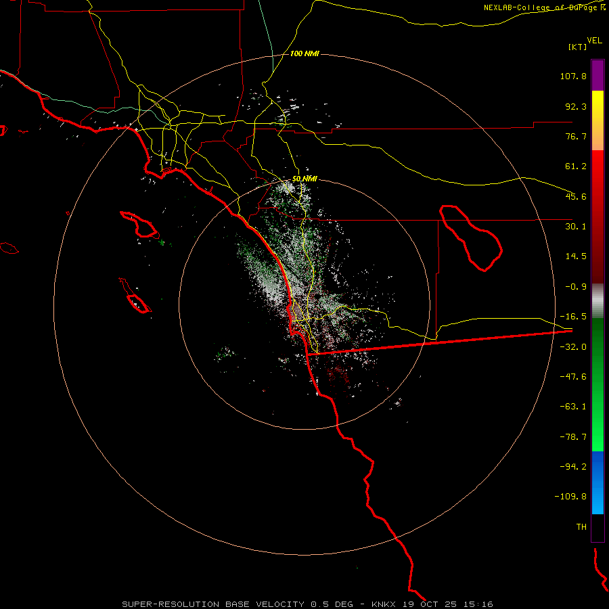
Task: Click the 92.3 value on the velocity scale
Action: click(576, 106)
